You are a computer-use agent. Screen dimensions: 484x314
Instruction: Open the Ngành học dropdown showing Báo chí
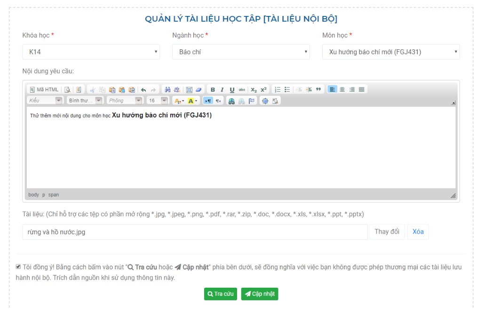coord(241,52)
